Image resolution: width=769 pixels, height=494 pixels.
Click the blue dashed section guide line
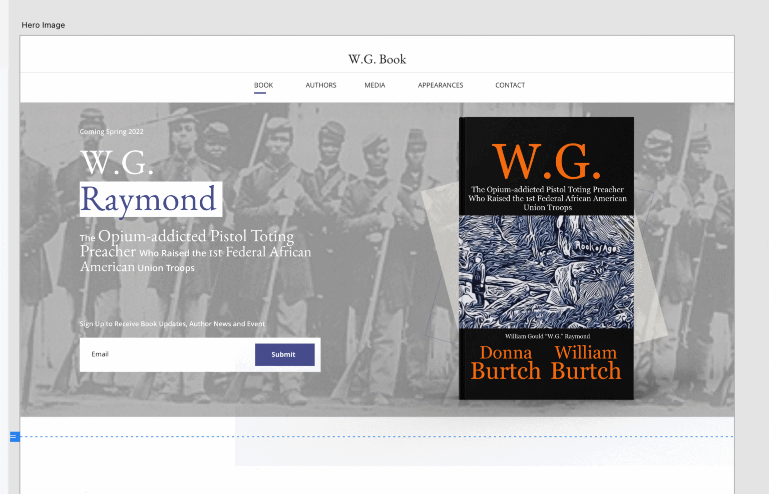tap(375, 437)
